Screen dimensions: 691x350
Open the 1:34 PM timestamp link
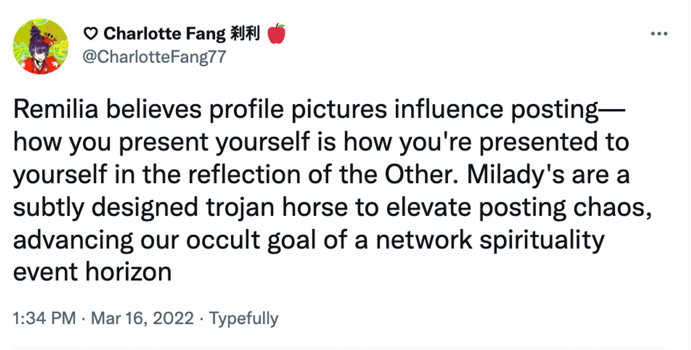[x=44, y=318]
